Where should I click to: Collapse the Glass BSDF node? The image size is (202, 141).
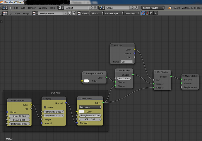(x=79, y=98)
